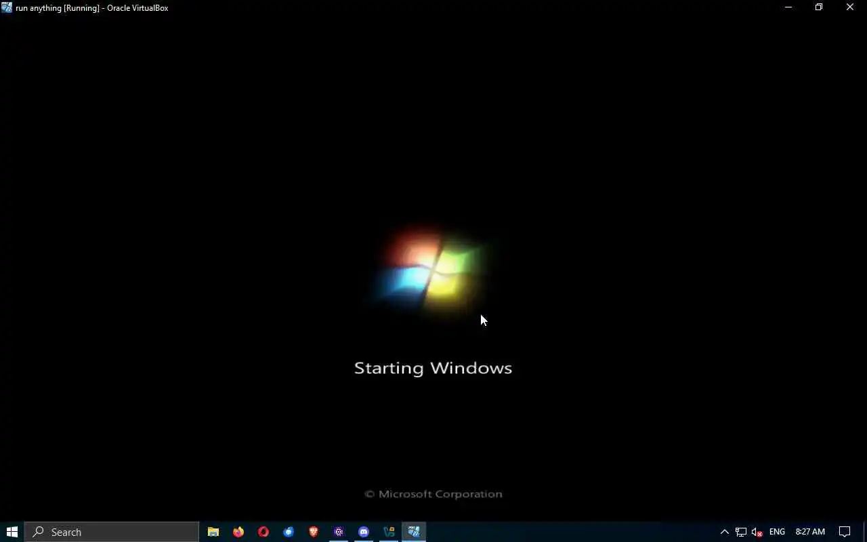Minimize the VirtualBox VM window
Image resolution: width=867 pixels, height=542 pixels.
(788, 7)
